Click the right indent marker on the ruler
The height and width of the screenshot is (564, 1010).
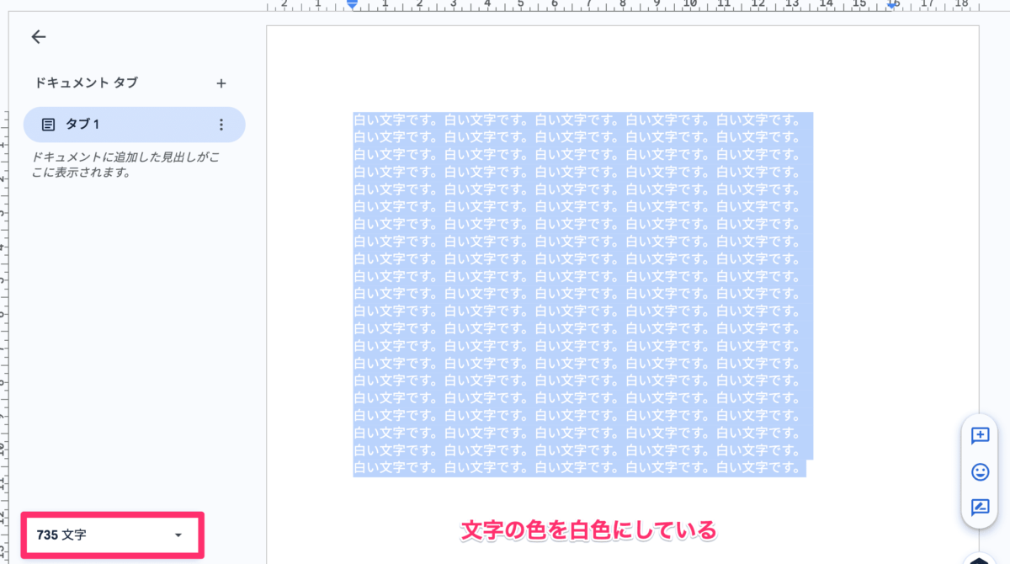pos(892,4)
